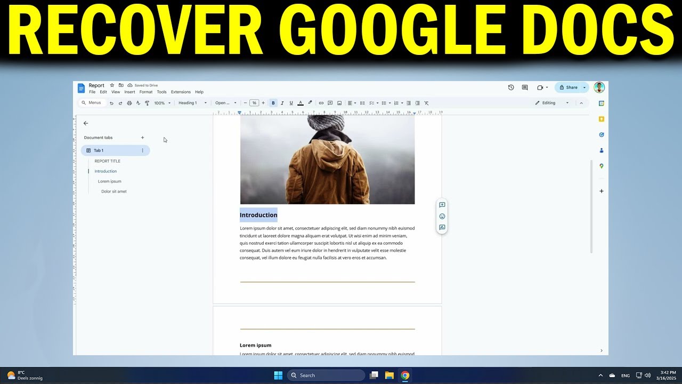Select the paint format tool
682x384 pixels.
pos(148,103)
